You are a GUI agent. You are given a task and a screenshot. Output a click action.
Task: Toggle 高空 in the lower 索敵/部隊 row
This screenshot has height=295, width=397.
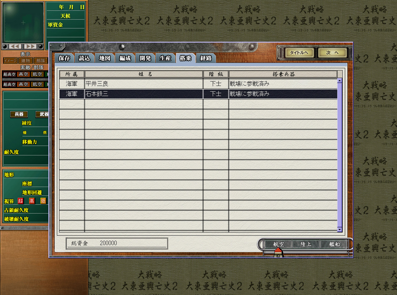(x=23, y=84)
